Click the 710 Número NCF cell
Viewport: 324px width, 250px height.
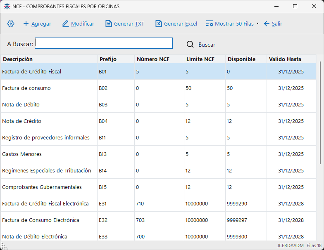(x=160, y=203)
